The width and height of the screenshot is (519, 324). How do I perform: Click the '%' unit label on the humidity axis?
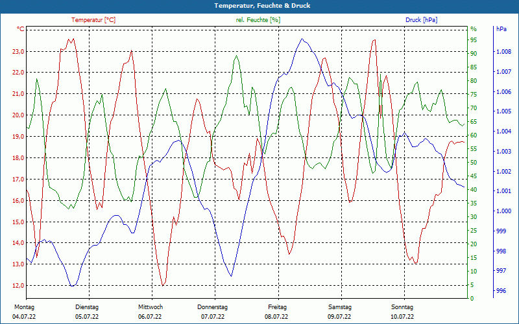(474, 29)
